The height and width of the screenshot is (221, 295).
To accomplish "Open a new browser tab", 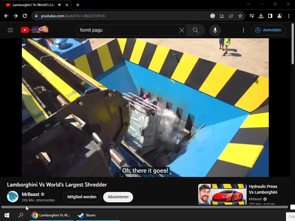I will pos(78,5).
